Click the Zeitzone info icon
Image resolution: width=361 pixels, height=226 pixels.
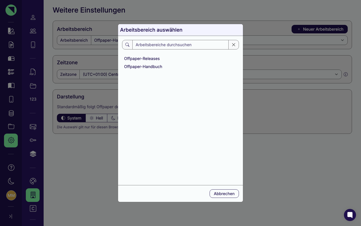[346, 74]
